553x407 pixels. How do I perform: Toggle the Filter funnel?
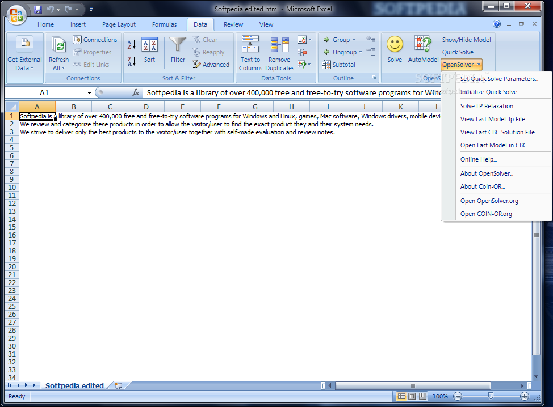coord(178,50)
